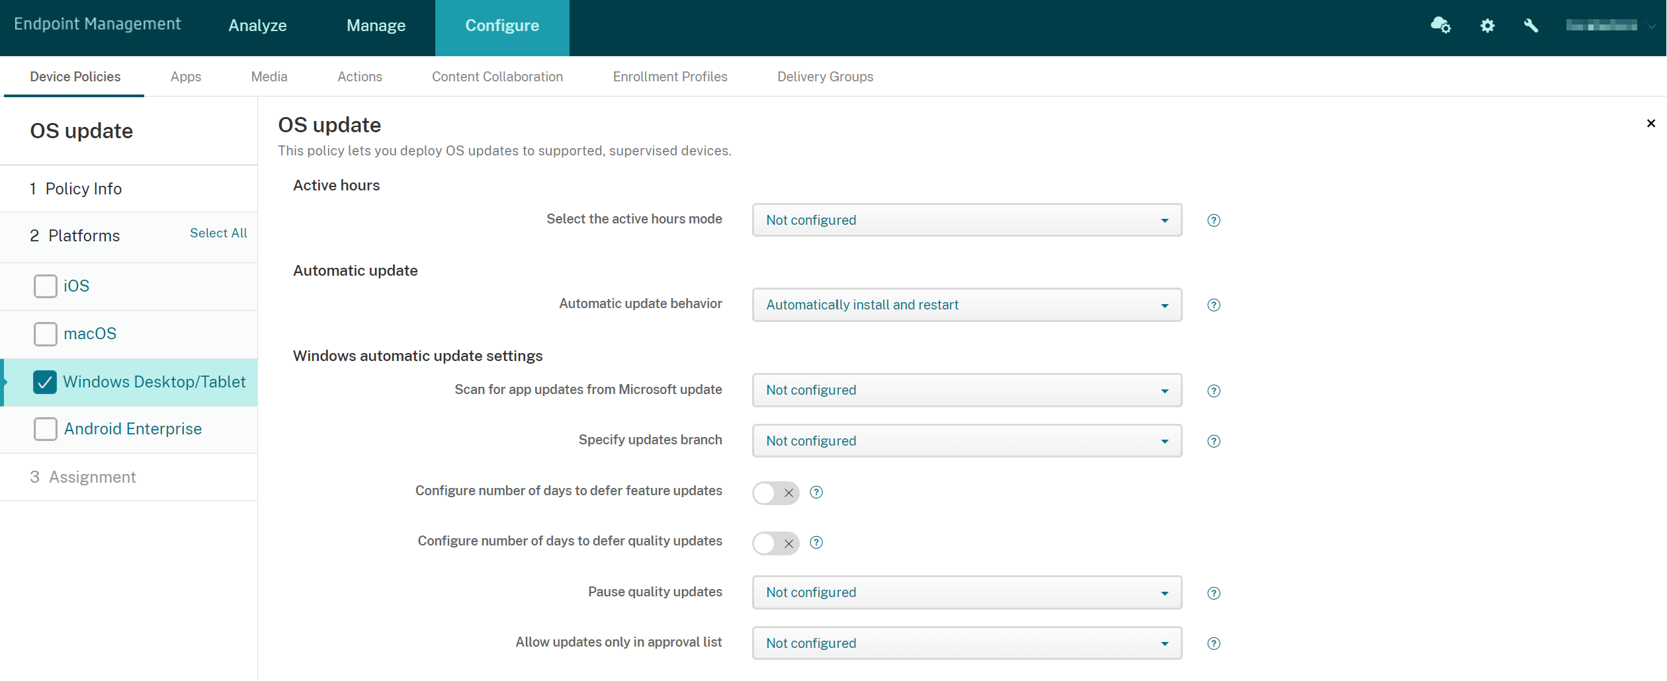Click the wrench troubleshooting icon
The image size is (1667, 681).
click(1531, 26)
